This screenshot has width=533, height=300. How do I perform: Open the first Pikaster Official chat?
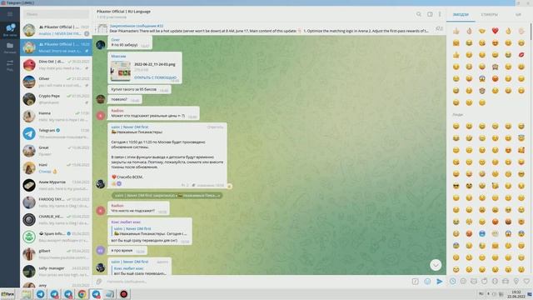coord(56,30)
